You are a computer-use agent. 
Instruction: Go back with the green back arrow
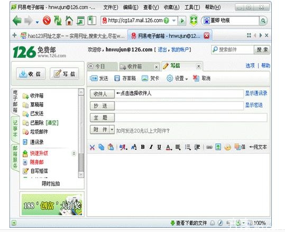click(x=17, y=21)
